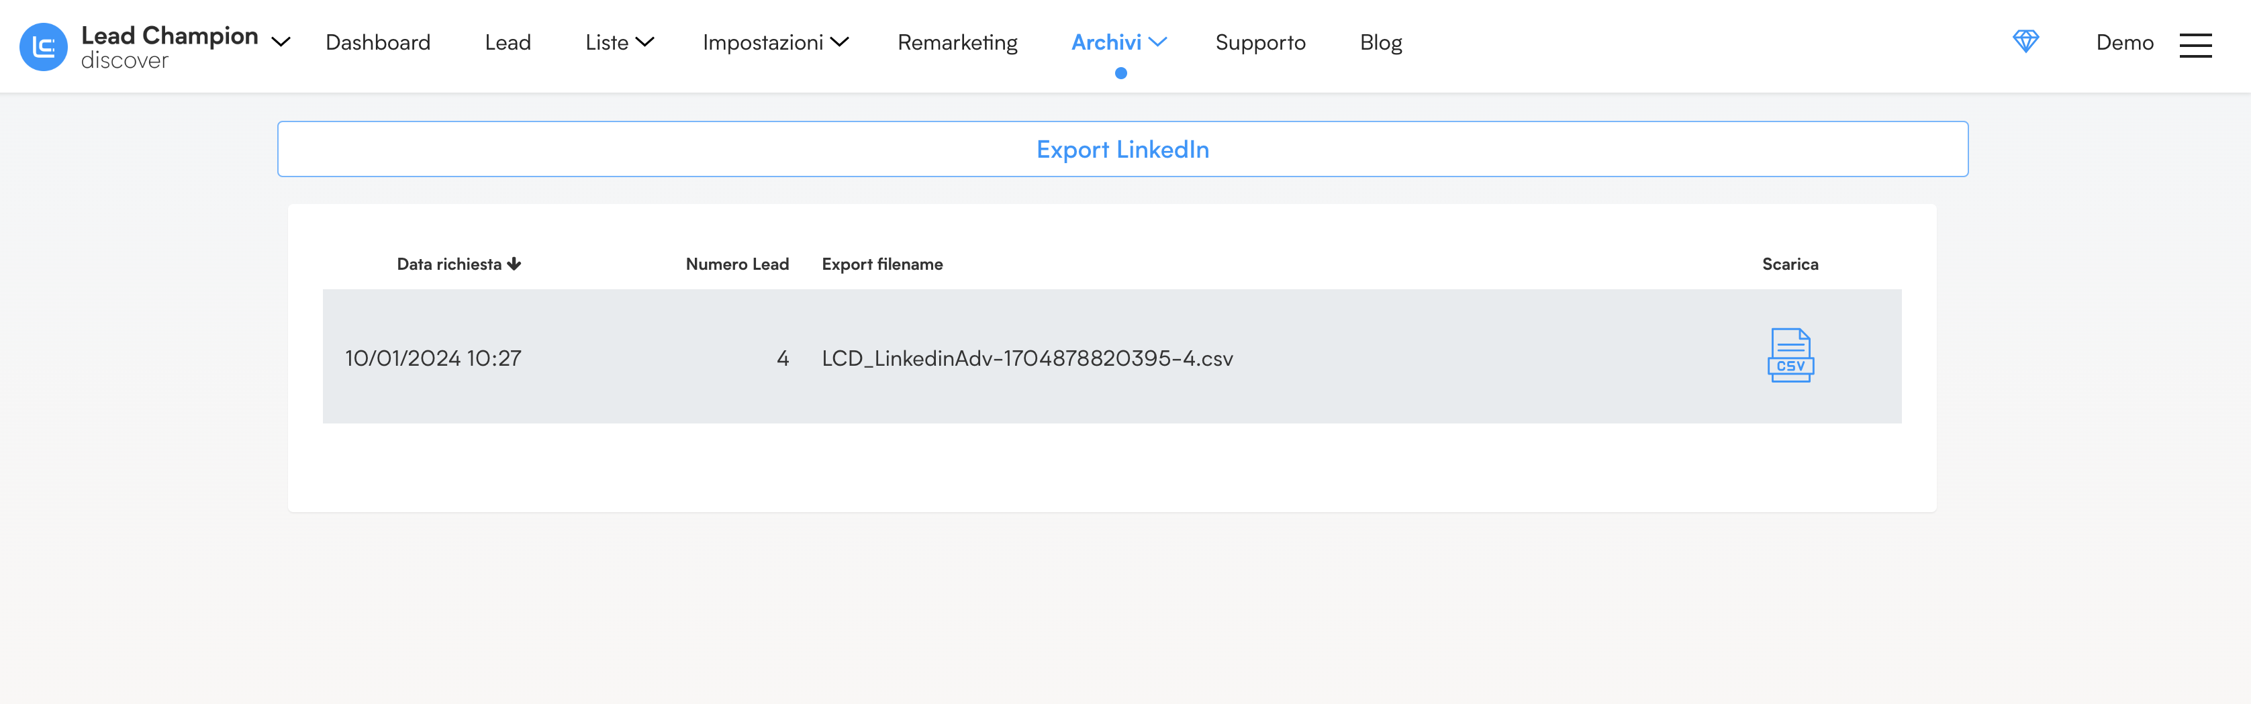The width and height of the screenshot is (2251, 704).
Task: Go to Dashboard
Action: coord(377,42)
